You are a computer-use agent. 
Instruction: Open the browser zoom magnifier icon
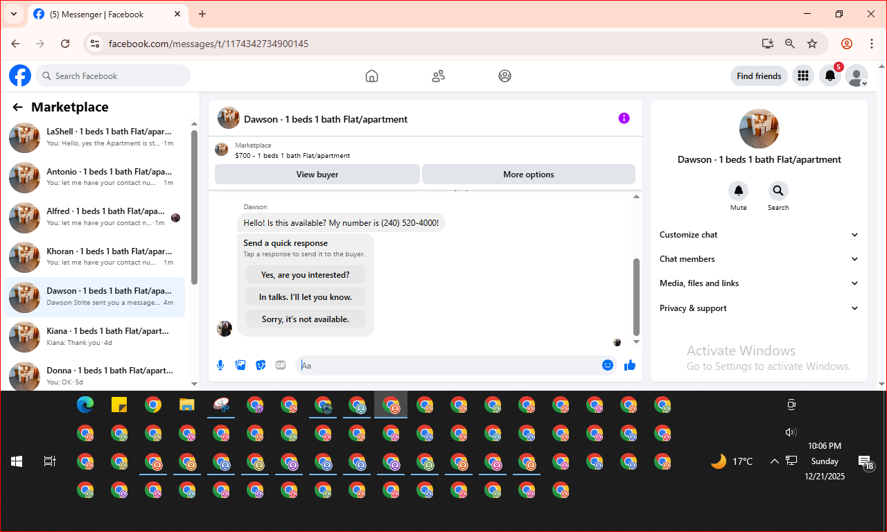[x=790, y=44]
